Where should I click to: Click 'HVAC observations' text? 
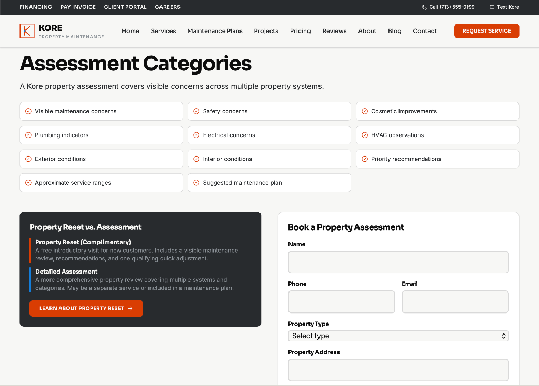pyautogui.click(x=397, y=135)
